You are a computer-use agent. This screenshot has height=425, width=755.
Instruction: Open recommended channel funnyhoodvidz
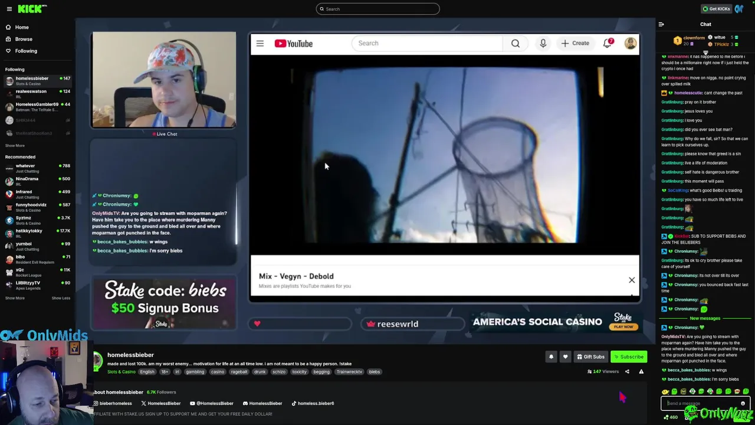(x=37, y=207)
